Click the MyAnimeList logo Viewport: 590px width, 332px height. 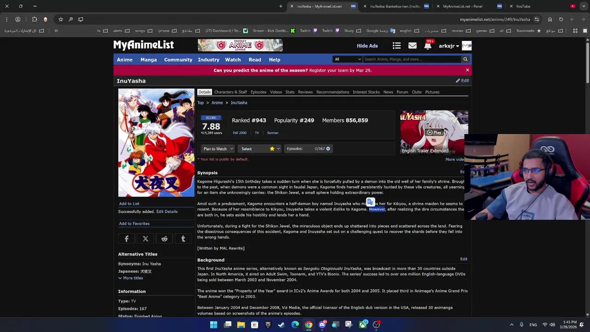[x=143, y=45]
